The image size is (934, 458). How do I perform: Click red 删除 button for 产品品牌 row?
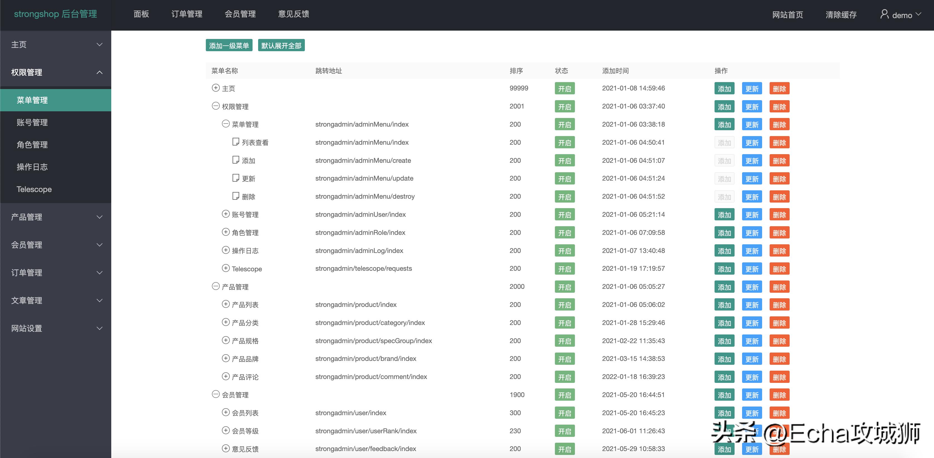tap(779, 359)
